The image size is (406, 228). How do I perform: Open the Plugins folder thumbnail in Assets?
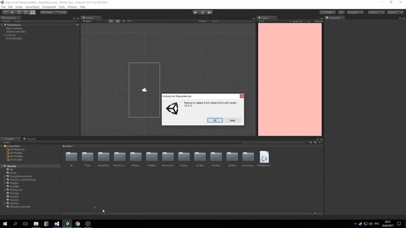pos(136,157)
